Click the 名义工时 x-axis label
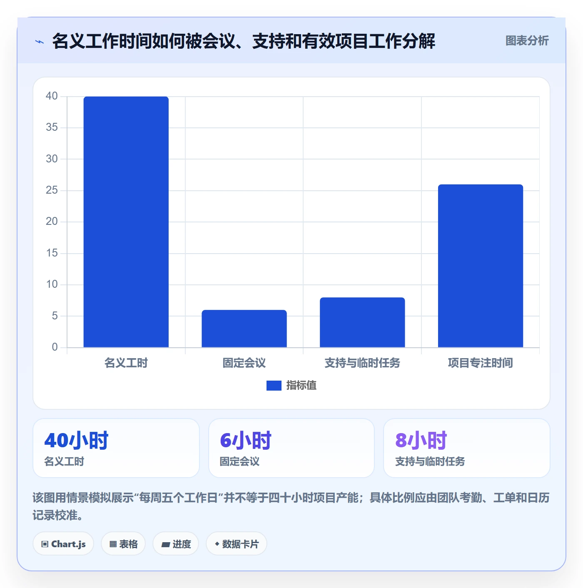 pyautogui.click(x=126, y=363)
